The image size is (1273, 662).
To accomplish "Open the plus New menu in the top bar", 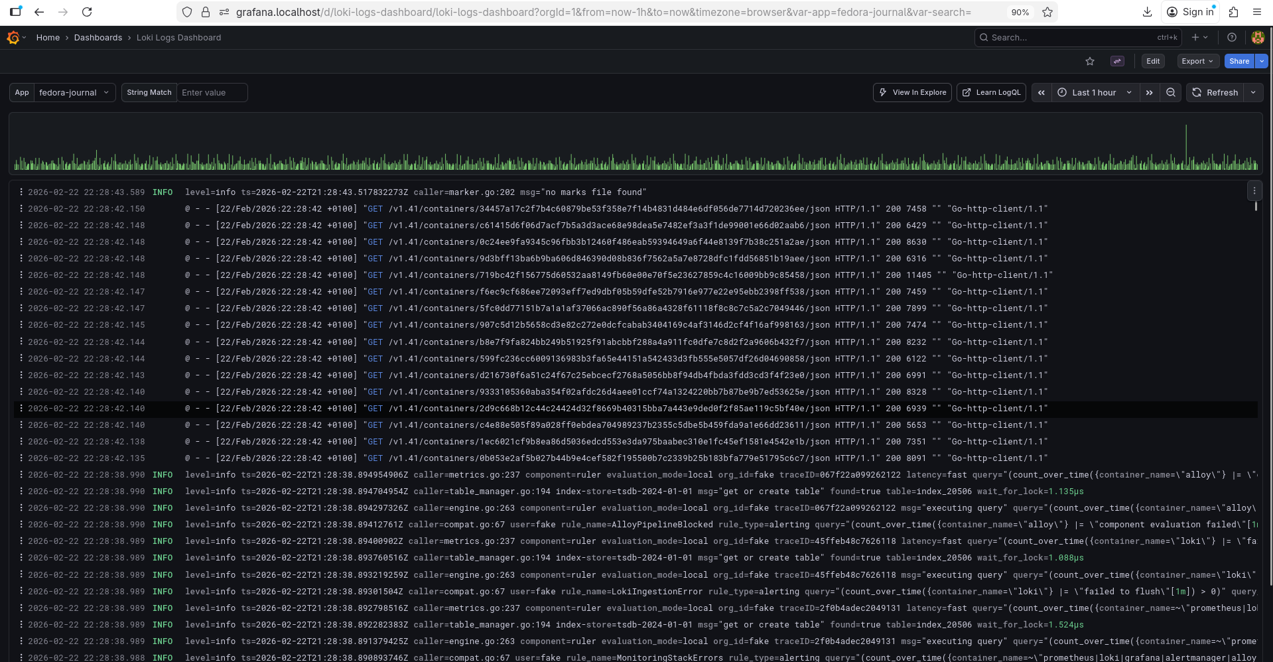I will click(x=1199, y=38).
